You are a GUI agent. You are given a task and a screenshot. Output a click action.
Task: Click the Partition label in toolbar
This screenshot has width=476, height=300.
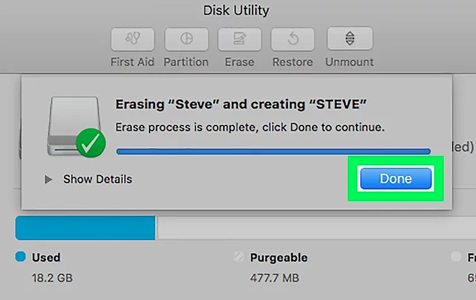pos(186,62)
